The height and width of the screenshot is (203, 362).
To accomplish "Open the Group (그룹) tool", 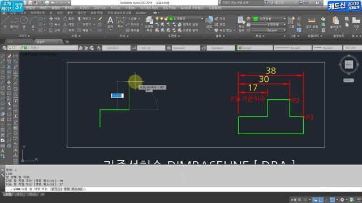I will click(291, 23).
